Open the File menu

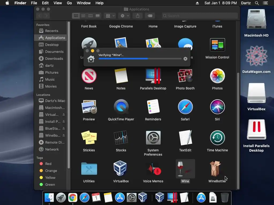[x=34, y=3]
